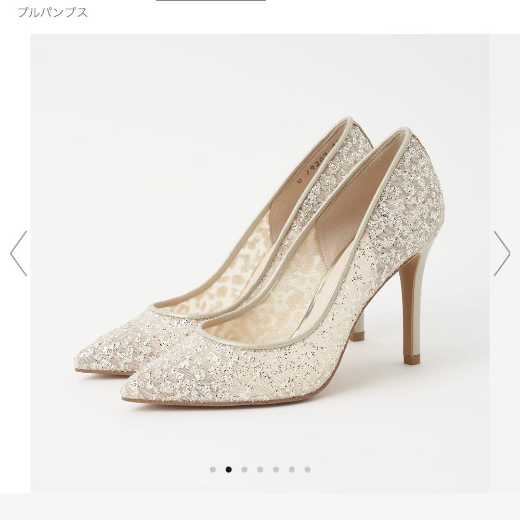The width and height of the screenshot is (520, 520).
Task: Select the active second carousel dot
Action: pos(229,469)
